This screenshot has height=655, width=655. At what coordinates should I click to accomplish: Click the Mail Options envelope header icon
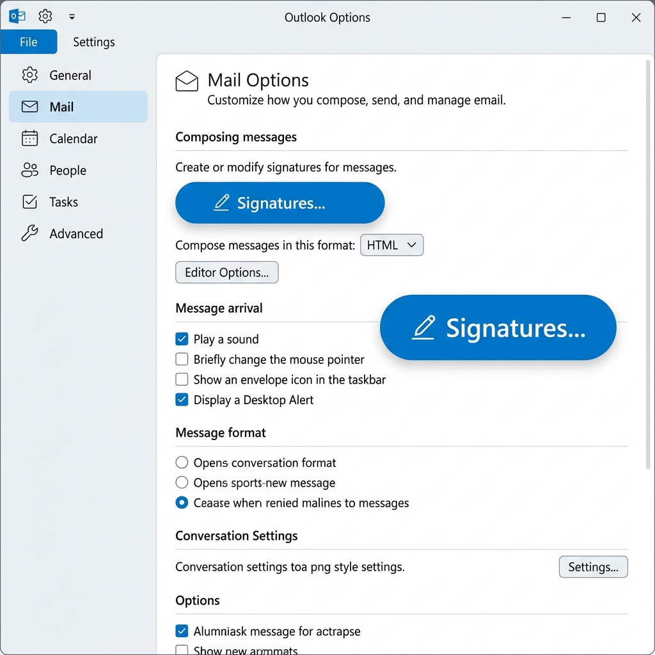click(x=186, y=81)
